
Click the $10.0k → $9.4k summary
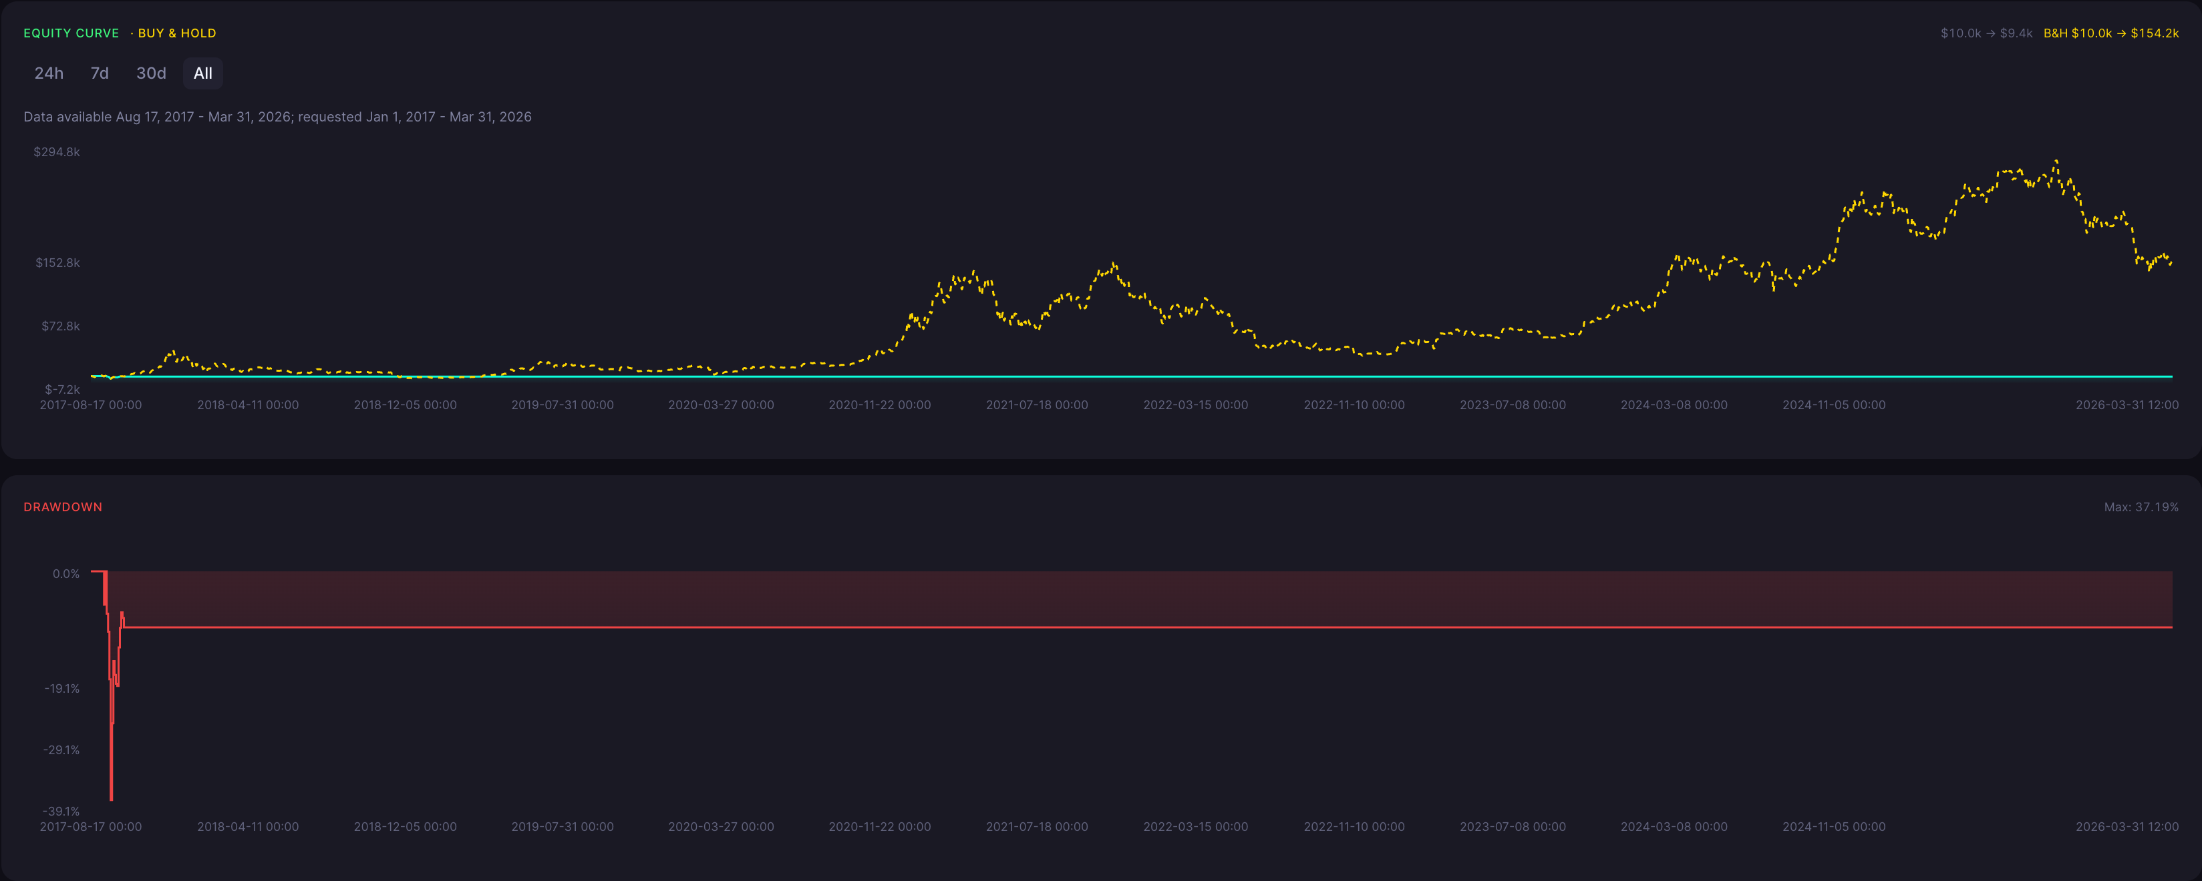tap(1986, 33)
